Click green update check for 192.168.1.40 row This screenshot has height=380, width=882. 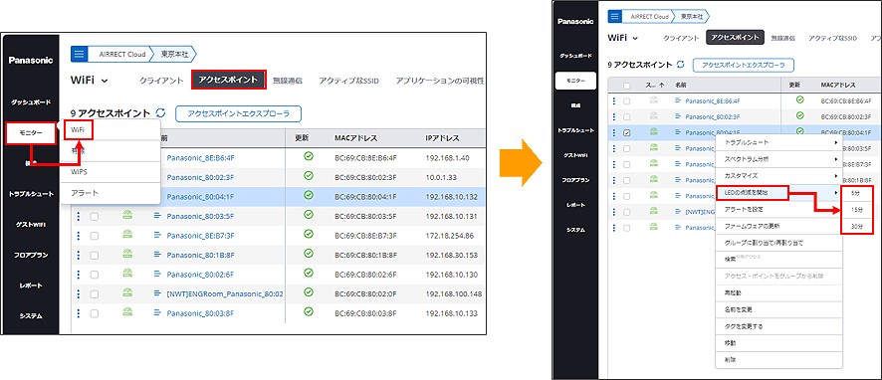point(309,157)
